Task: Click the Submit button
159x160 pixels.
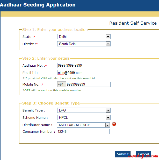Action: coord(122,154)
